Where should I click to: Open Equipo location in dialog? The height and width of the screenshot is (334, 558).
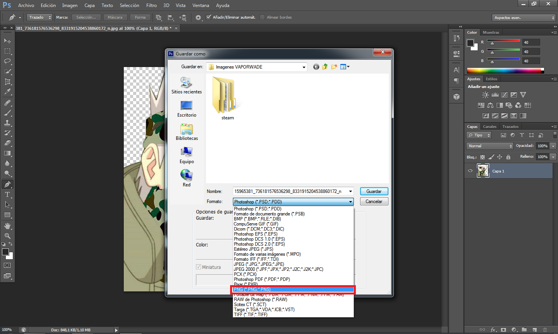pyautogui.click(x=187, y=155)
